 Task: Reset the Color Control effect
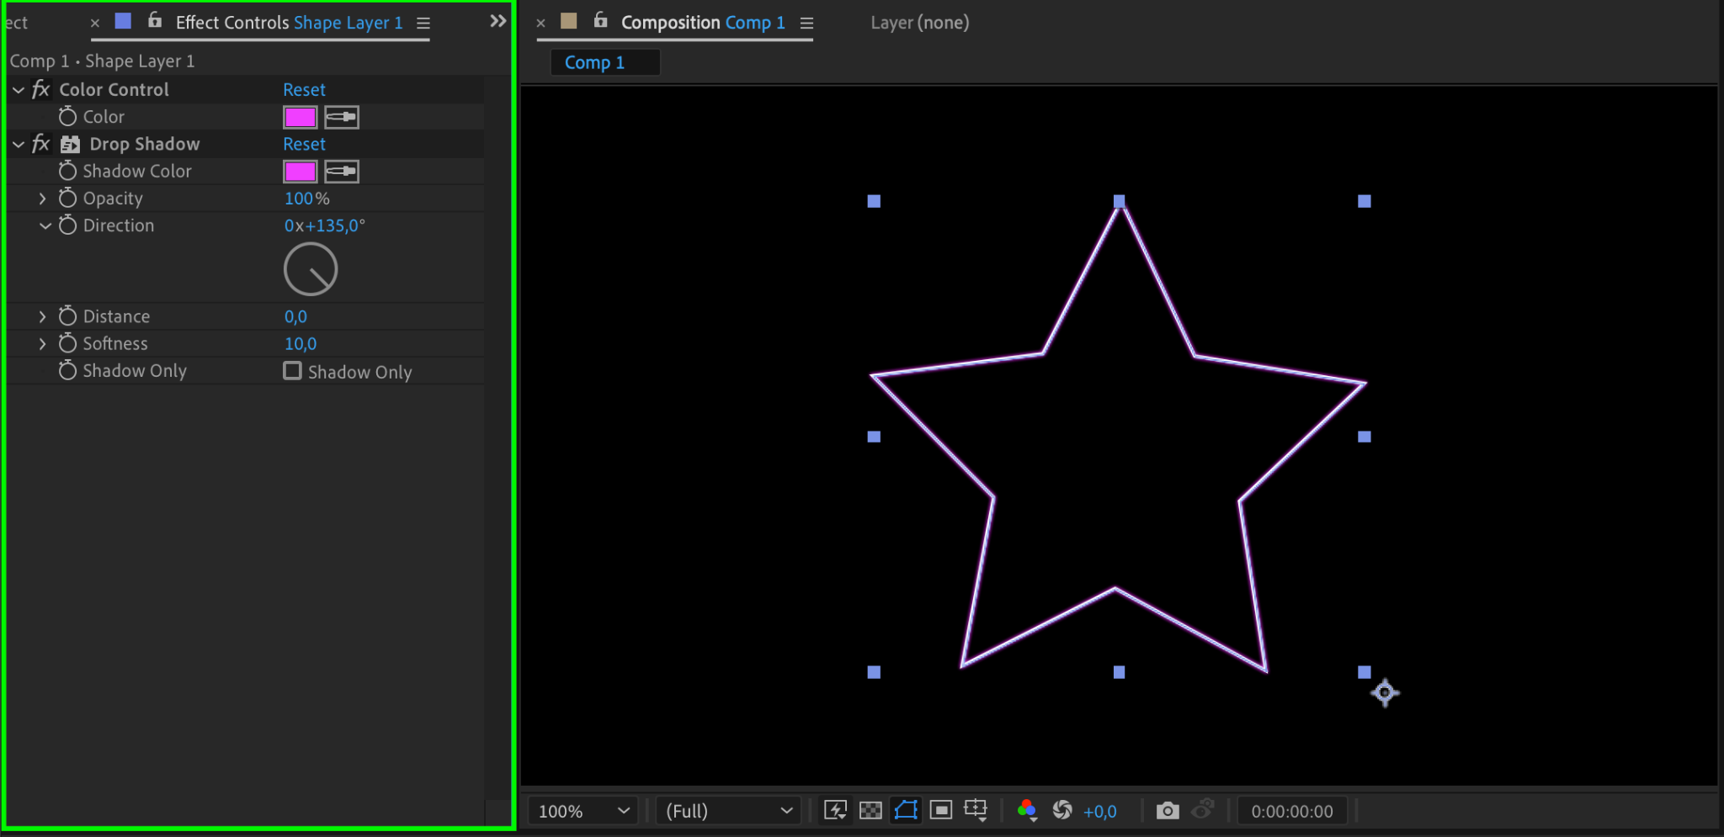(304, 89)
